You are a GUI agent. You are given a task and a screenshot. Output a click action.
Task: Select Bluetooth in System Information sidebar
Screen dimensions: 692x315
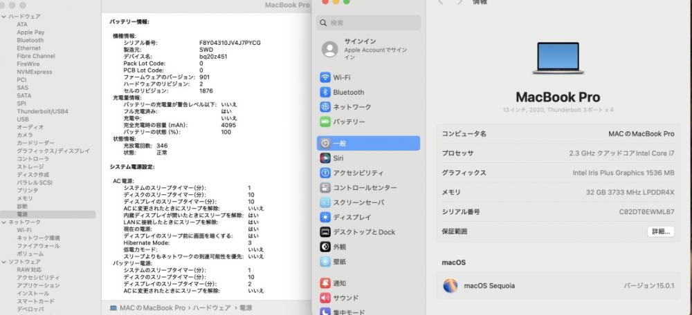[x=30, y=40]
